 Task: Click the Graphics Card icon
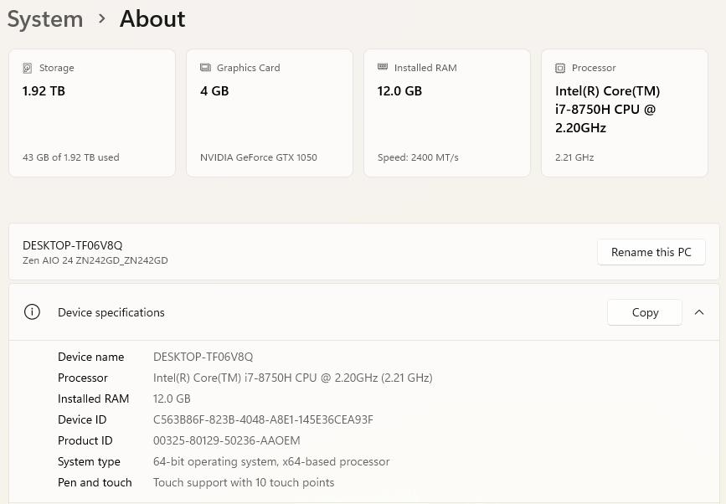205,68
